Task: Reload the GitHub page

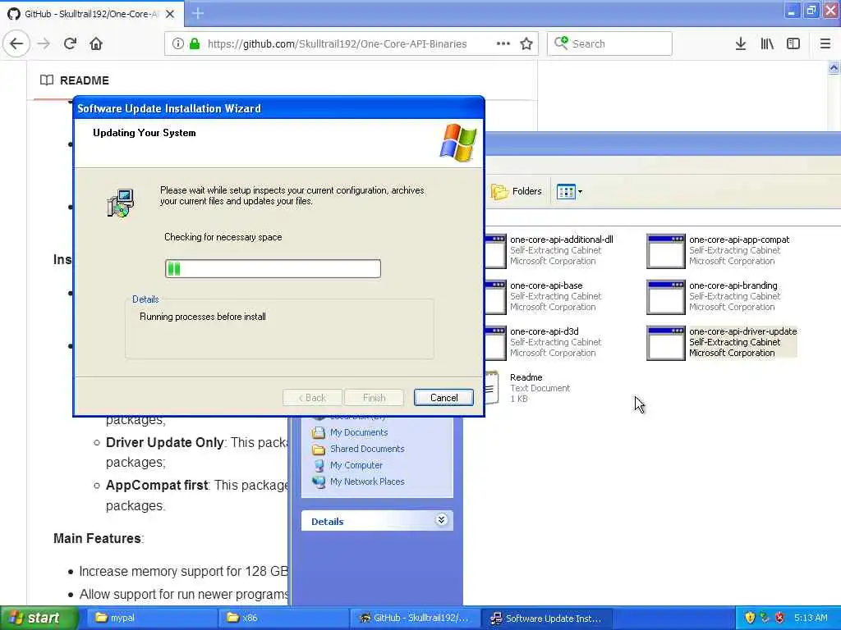Action: (x=71, y=43)
